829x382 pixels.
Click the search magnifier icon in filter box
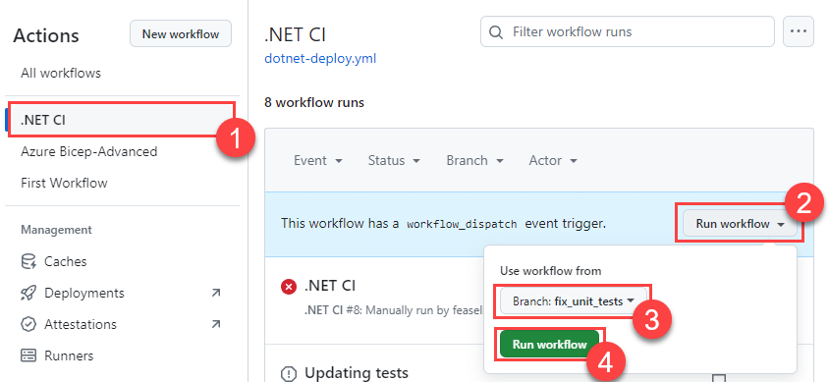coord(496,32)
